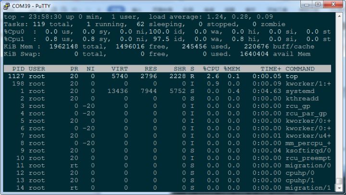346x195 pixels.
Task: Click the %Cpu0 label
Action: [14, 32]
